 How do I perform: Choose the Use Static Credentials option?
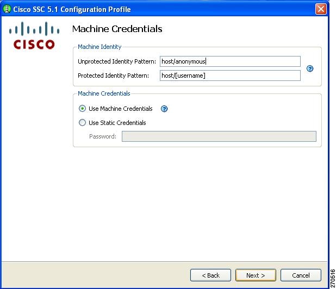pyautogui.click(x=82, y=123)
